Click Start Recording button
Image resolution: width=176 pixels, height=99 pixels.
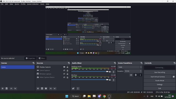click(x=159, y=72)
